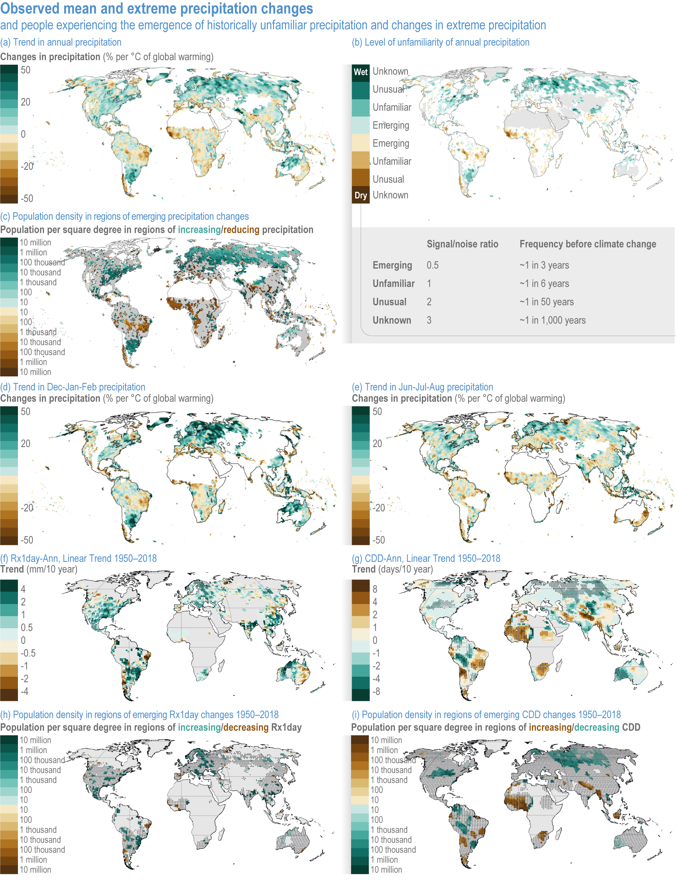Click heading '(a) Trend in annual precipitation'
This screenshot has height=894, width=677.
(61, 42)
